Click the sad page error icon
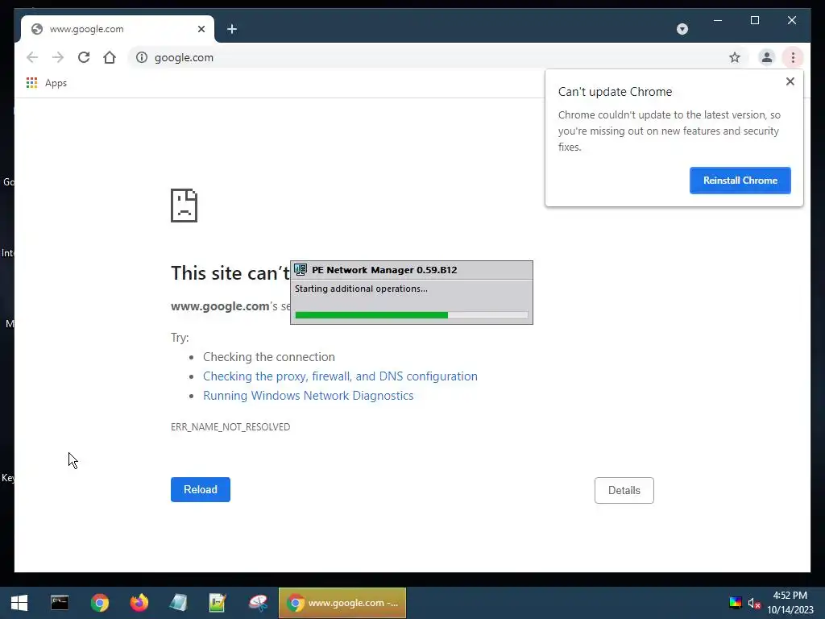This screenshot has height=619, width=825. click(x=184, y=206)
